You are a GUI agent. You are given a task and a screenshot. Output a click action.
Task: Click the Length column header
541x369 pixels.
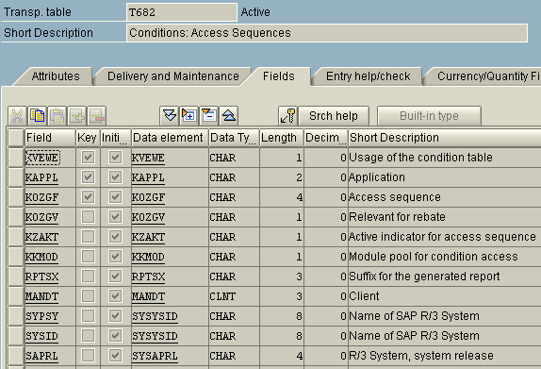282,138
